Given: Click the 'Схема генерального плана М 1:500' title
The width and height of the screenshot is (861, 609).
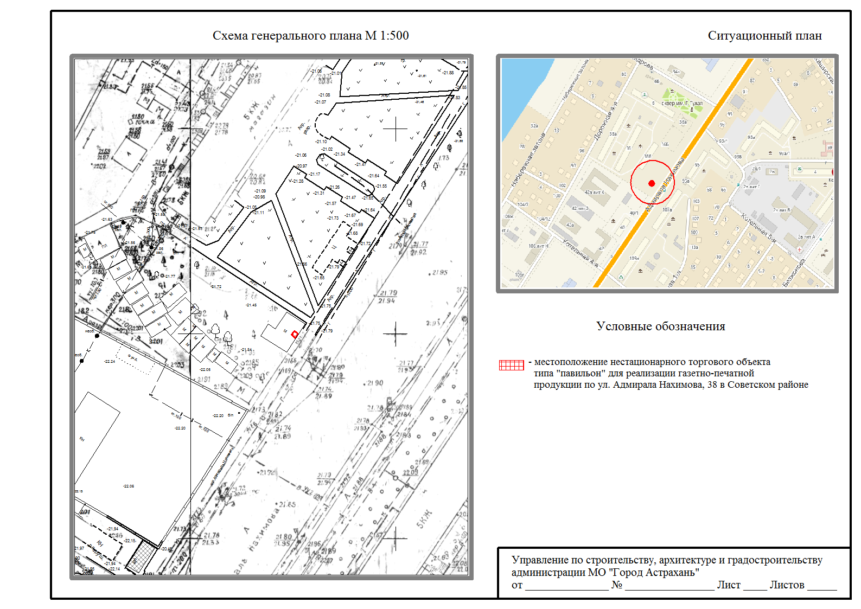Looking at the screenshot, I should [310, 36].
